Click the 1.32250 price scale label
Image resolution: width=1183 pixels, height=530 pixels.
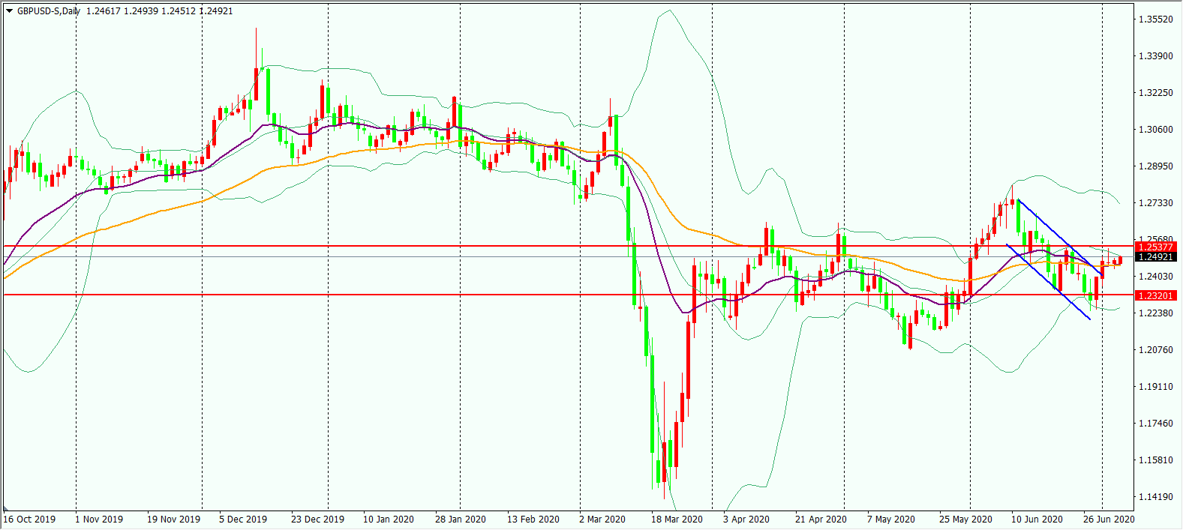pos(1155,92)
